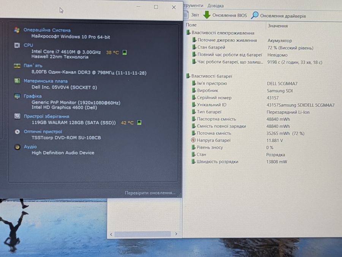Click the magnifier Оновлення драйверів icon

coord(255,15)
